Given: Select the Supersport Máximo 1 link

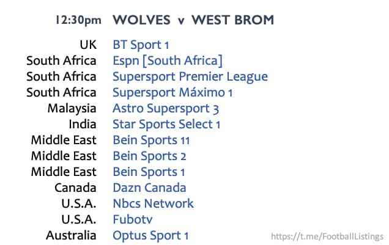Looking at the screenshot, I should coord(172,93).
